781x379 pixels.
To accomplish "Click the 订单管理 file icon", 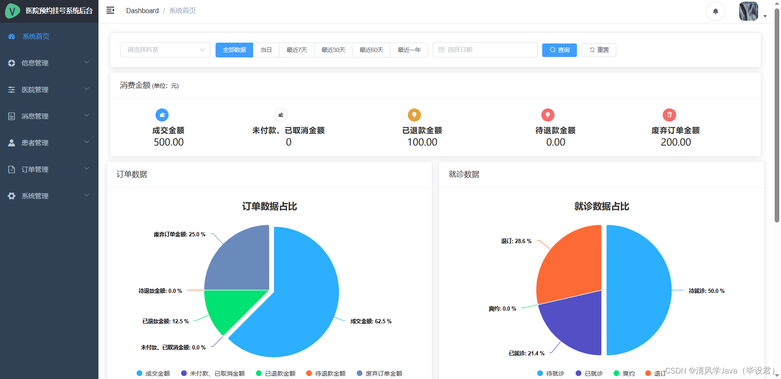I will tap(12, 169).
